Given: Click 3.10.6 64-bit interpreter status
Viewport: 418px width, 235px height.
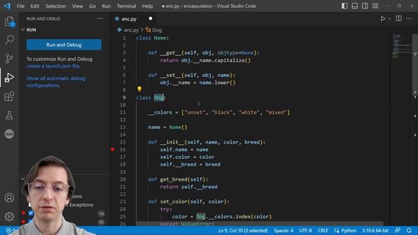Looking at the screenshot, I should click(375, 230).
